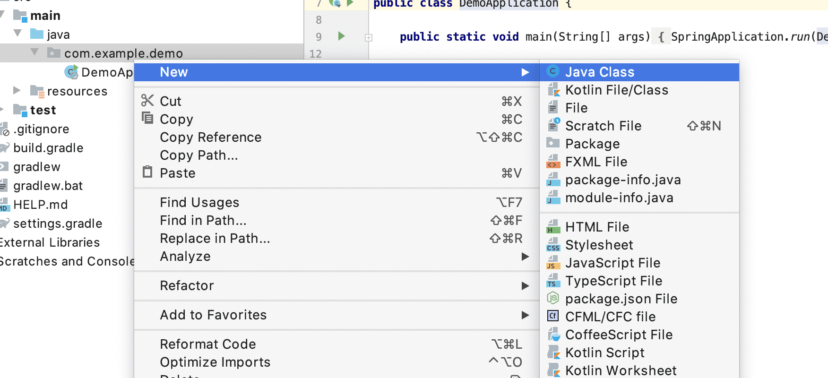This screenshot has width=828, height=378.
Task: Select Find in Path... menu entry
Action: [203, 220]
